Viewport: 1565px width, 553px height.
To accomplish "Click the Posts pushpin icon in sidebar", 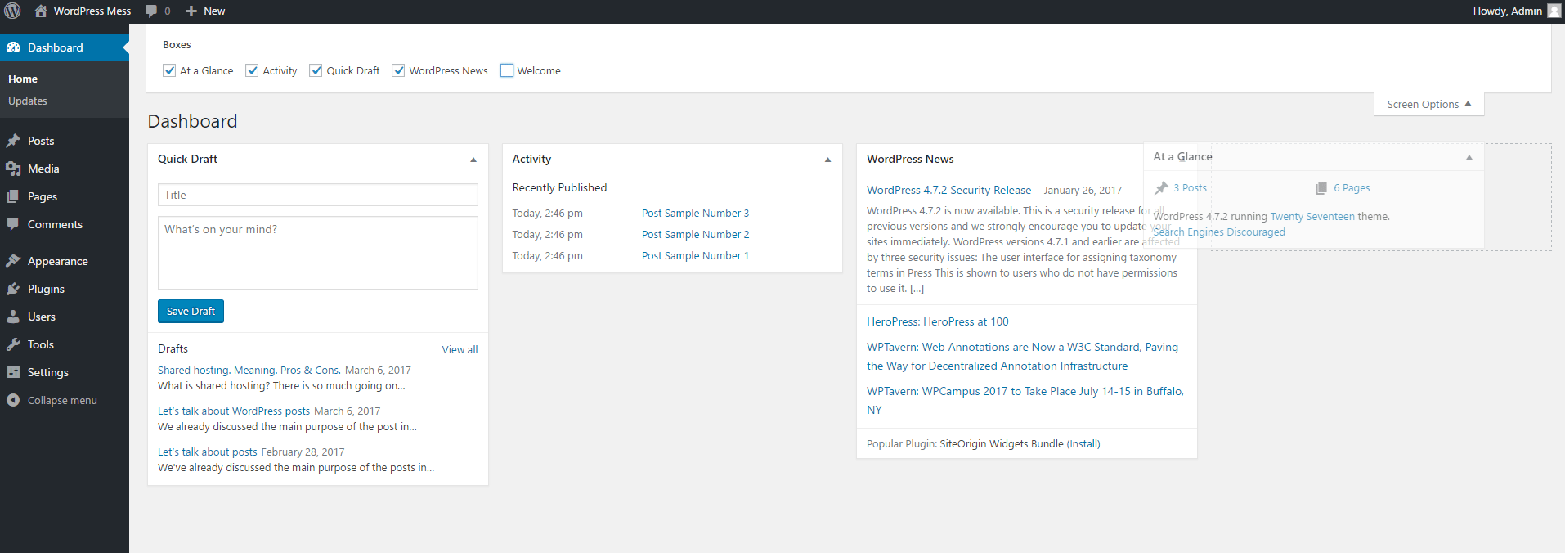I will point(13,141).
